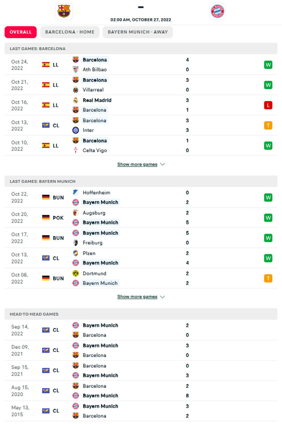Click the Bayern Munich crest in the header

click(x=218, y=11)
